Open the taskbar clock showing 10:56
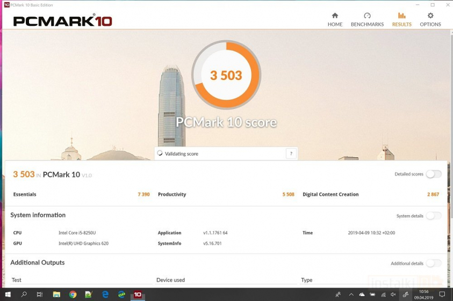Viewport: 453px width, 301px height. click(x=423, y=295)
